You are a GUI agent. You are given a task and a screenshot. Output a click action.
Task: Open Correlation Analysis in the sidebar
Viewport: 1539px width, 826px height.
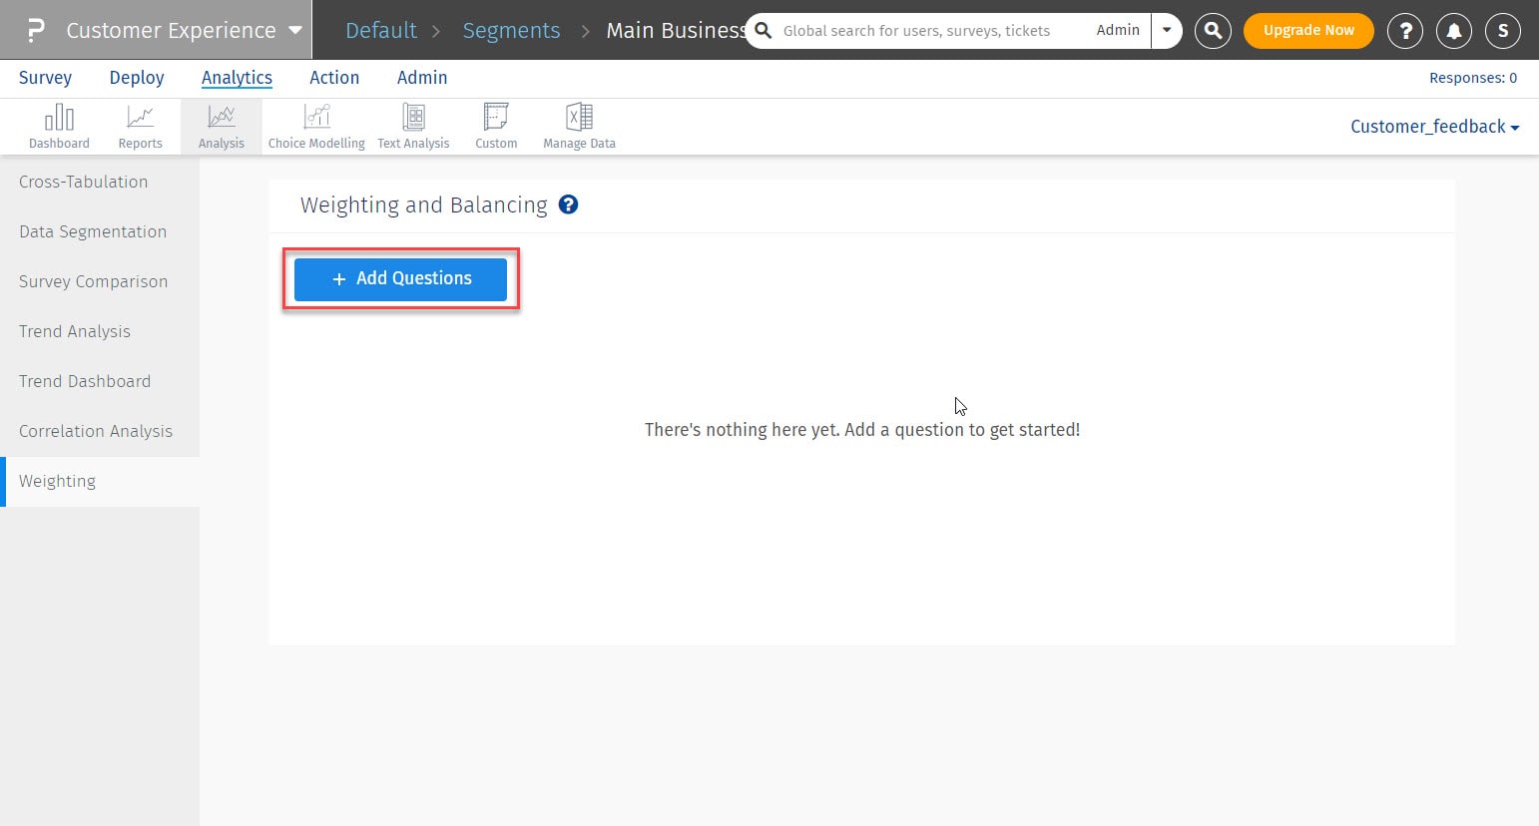(x=100, y=431)
